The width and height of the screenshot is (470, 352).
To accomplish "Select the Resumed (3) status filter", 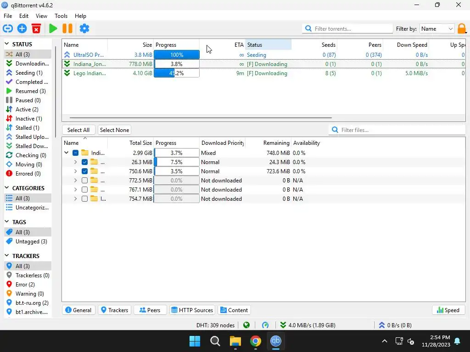I will 28,91.
